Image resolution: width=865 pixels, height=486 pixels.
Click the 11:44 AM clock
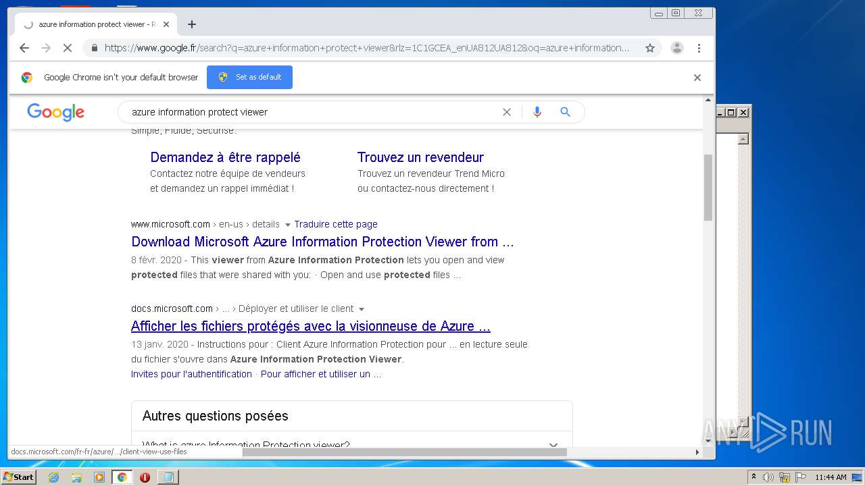point(831,477)
